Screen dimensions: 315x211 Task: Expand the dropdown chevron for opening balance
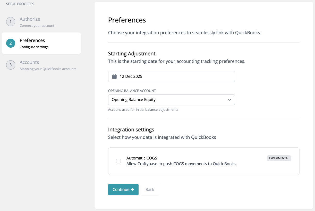tap(229, 100)
